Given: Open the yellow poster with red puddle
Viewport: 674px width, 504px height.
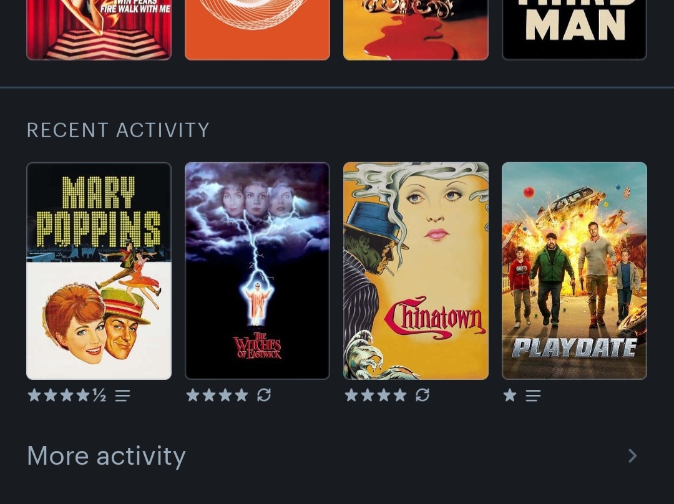Looking at the screenshot, I should [416, 30].
